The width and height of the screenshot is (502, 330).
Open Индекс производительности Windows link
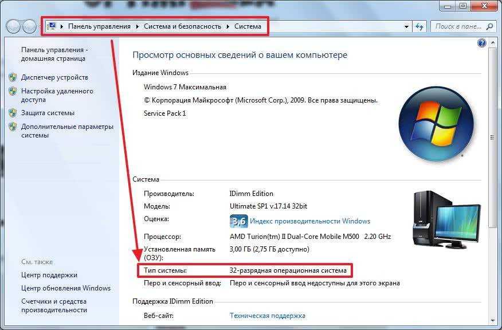310,221
